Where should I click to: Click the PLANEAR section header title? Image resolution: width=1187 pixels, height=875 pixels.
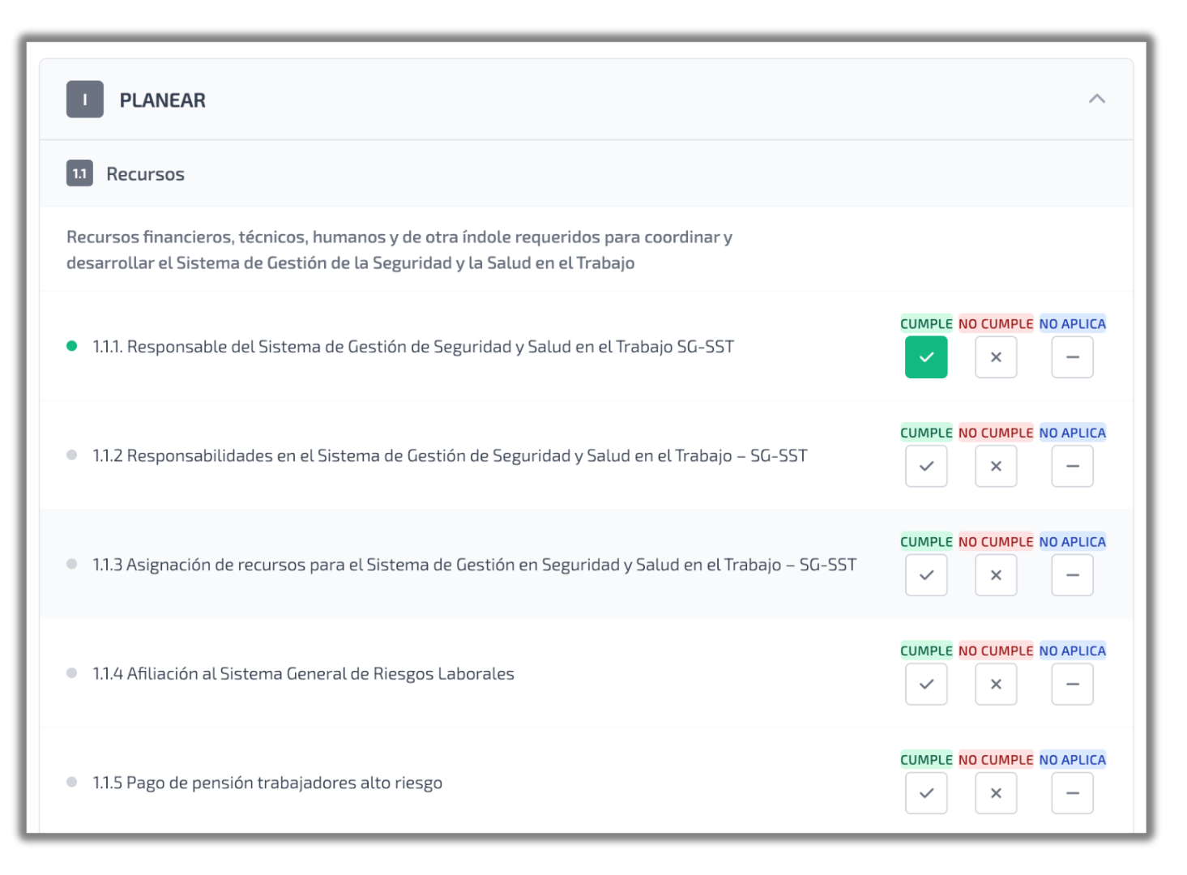[x=162, y=100]
